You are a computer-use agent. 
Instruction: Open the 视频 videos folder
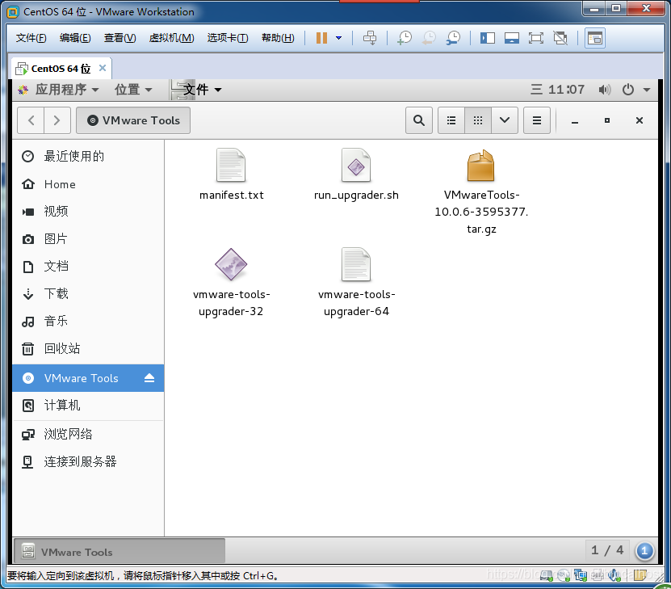tap(88, 212)
